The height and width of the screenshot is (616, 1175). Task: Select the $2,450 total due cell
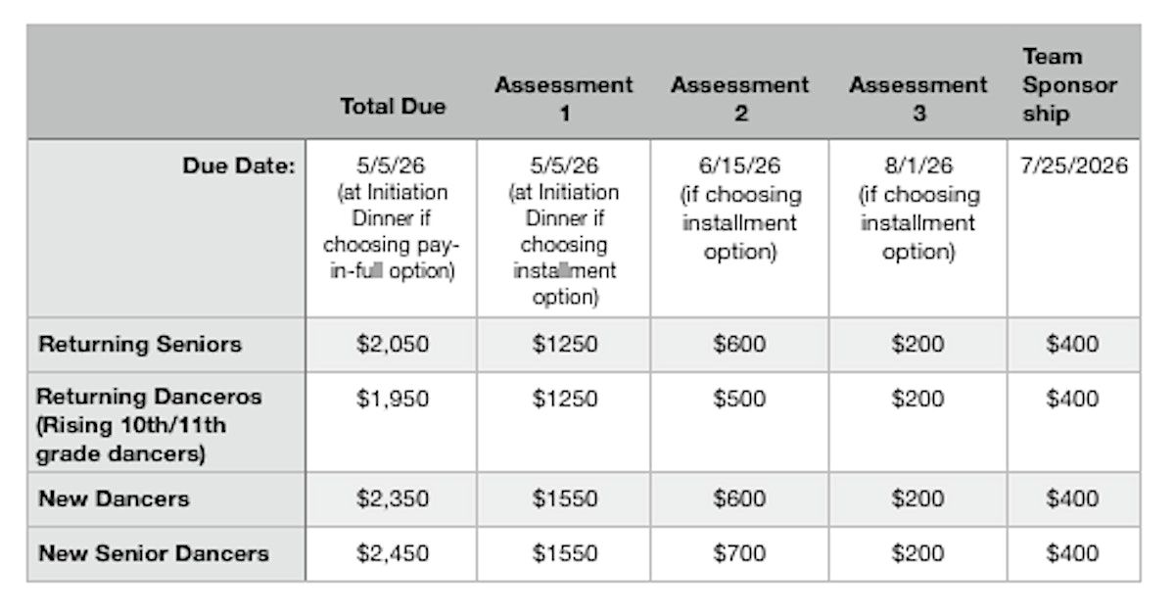point(391,553)
